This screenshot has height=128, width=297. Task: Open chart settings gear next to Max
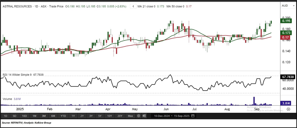[x=139, y=116]
